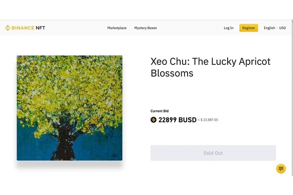This screenshot has height=195, width=293.
Task: Click the Log In link
Action: click(229, 28)
